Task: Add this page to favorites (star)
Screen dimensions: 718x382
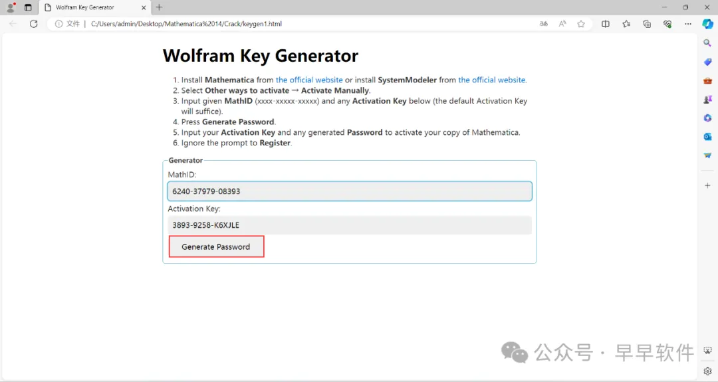Action: click(x=581, y=24)
